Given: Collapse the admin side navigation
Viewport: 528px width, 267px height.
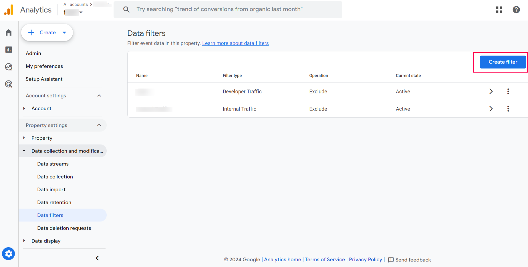Looking at the screenshot, I should pos(97,258).
